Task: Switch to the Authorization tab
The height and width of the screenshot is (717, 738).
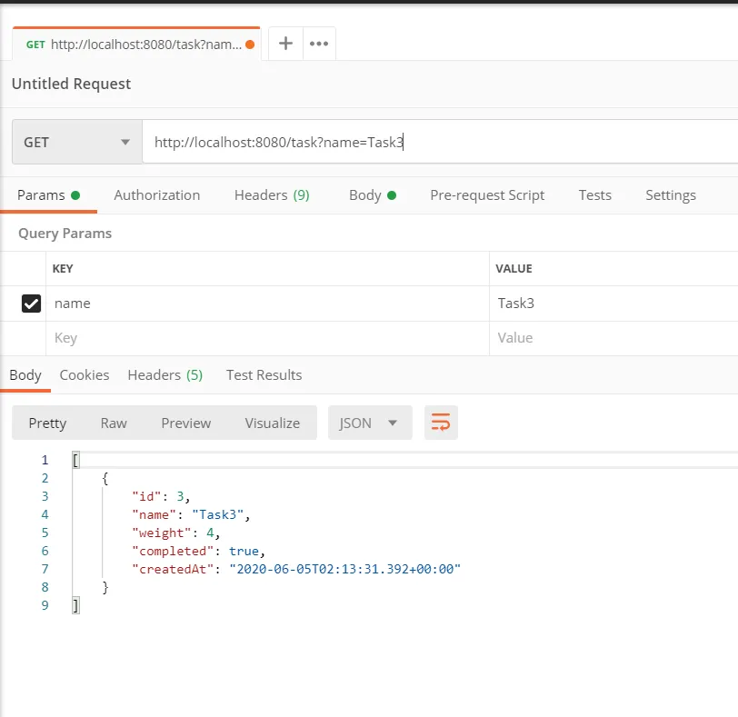Action: pyautogui.click(x=156, y=195)
